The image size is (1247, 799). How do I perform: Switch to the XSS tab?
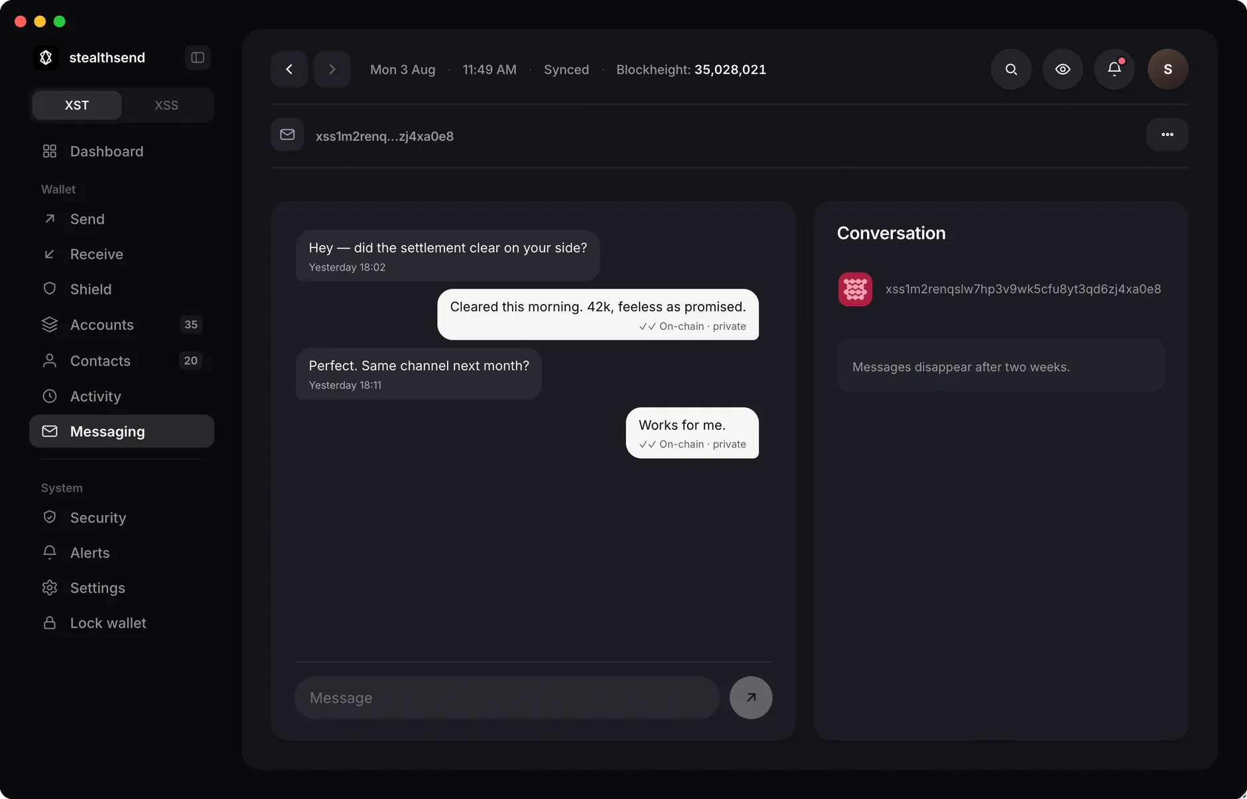tap(166, 106)
